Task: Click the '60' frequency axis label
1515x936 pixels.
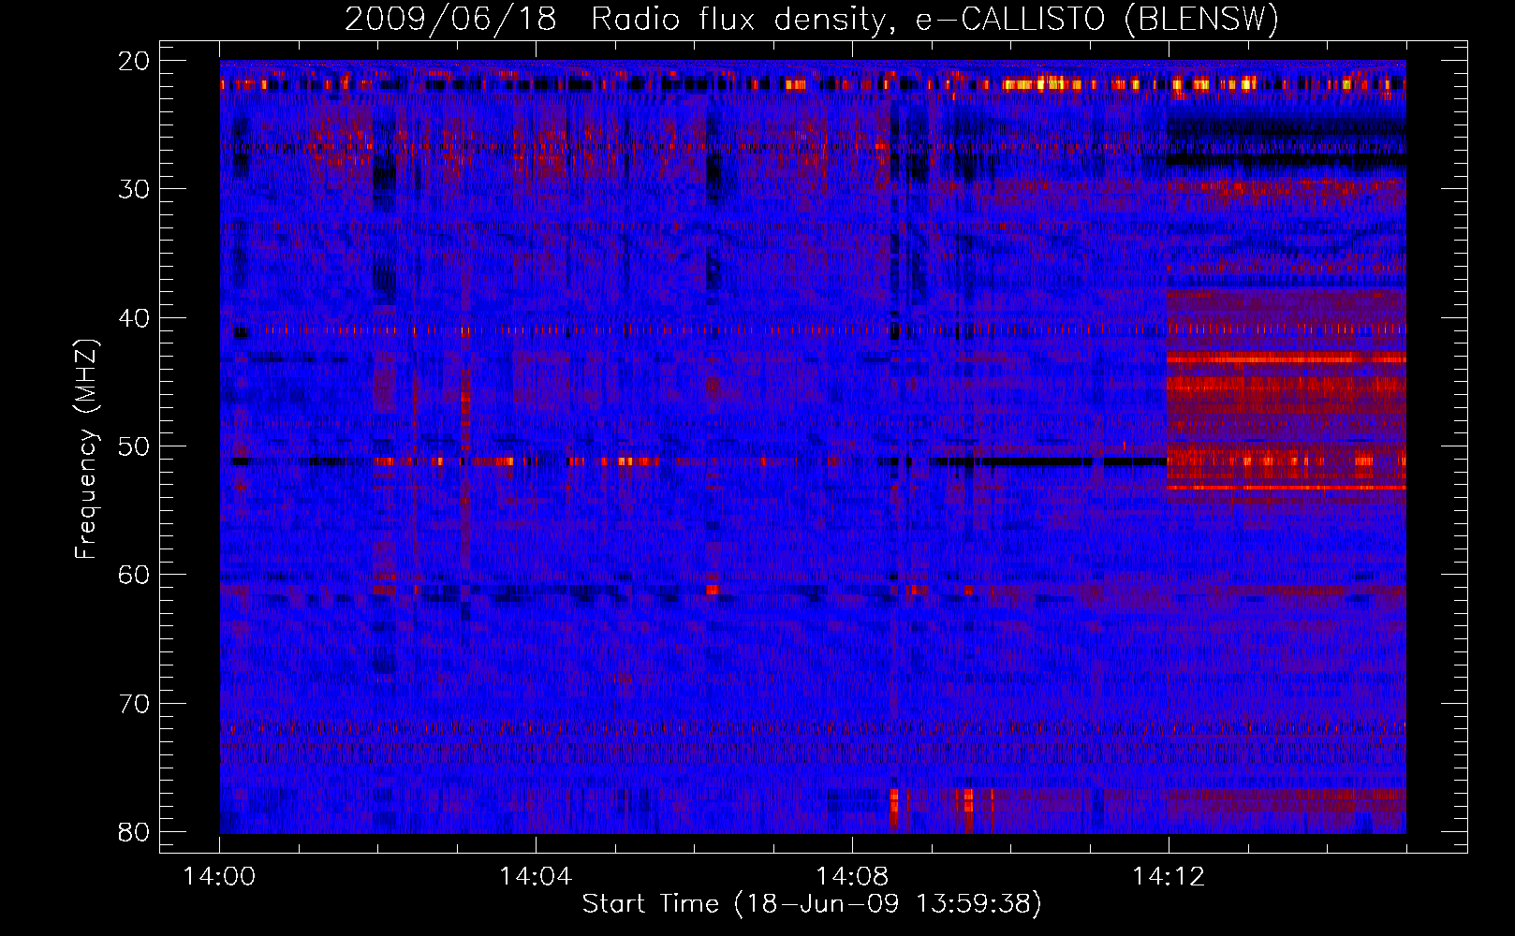Action: (x=135, y=575)
